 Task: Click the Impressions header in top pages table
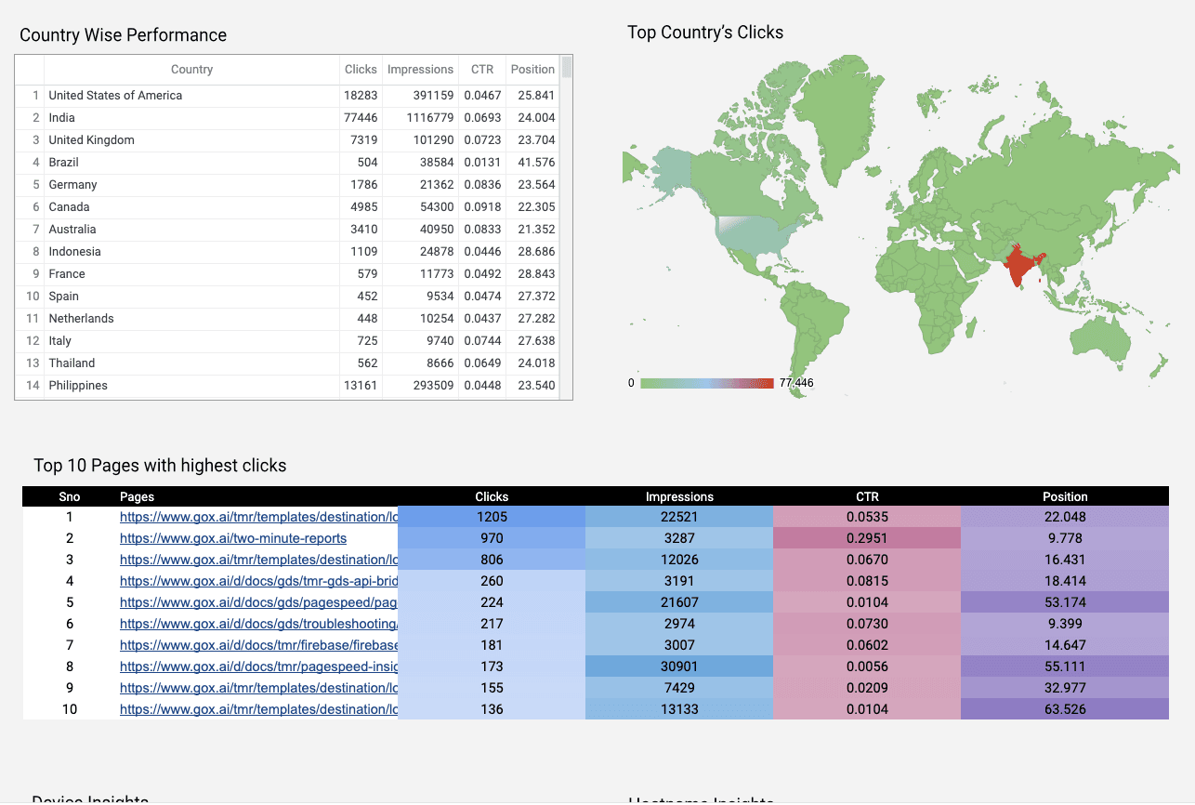click(x=679, y=497)
